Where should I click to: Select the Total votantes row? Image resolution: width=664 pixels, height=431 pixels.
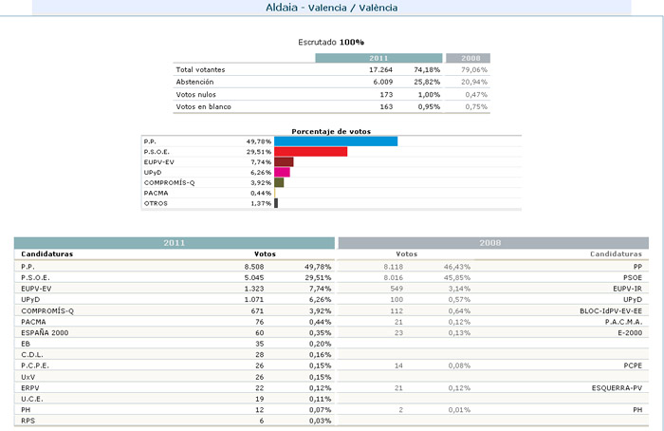(332, 69)
